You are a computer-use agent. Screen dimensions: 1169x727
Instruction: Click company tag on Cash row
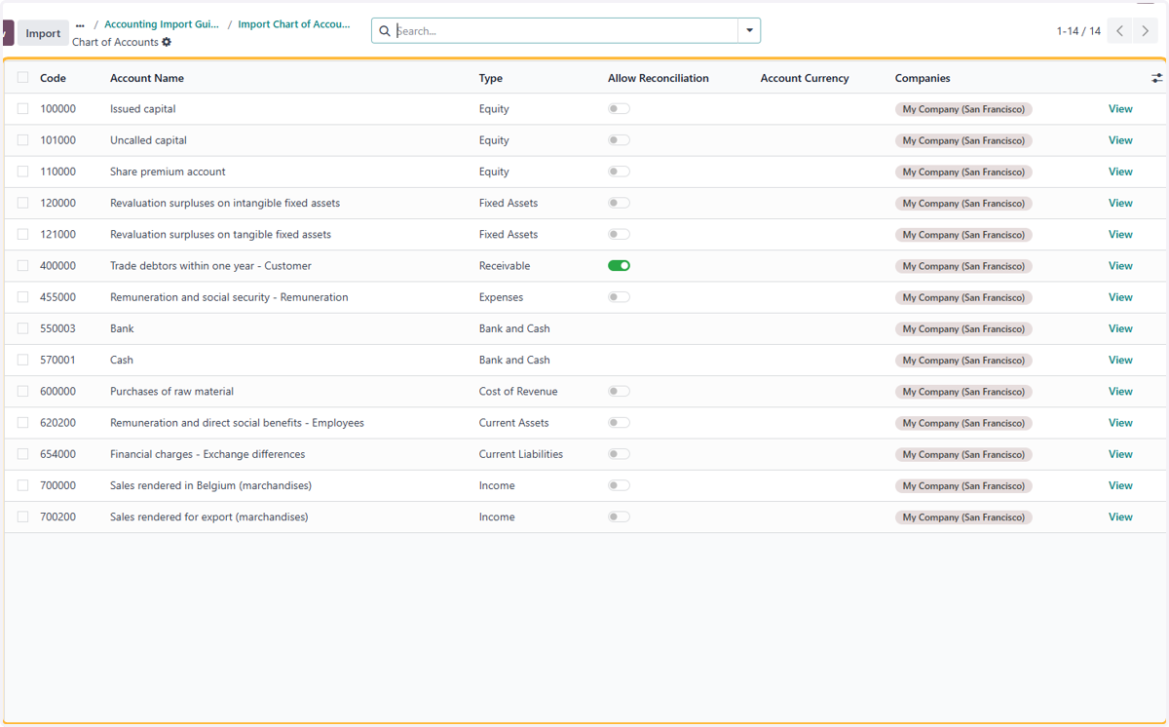pyautogui.click(x=963, y=360)
